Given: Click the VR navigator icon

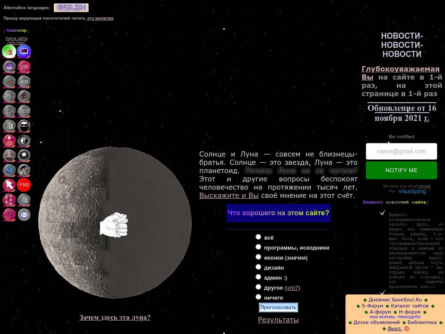Looking at the screenshot, I should click(x=24, y=67).
